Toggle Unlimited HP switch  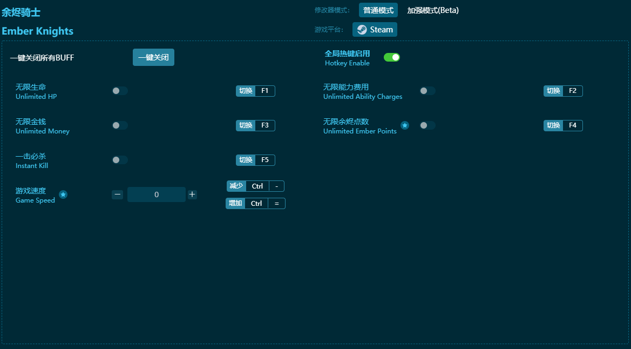(x=120, y=91)
